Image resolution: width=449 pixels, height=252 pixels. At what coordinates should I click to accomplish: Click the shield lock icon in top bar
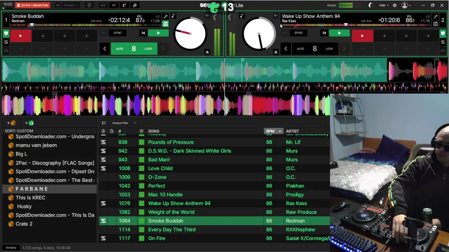click(x=89, y=5)
